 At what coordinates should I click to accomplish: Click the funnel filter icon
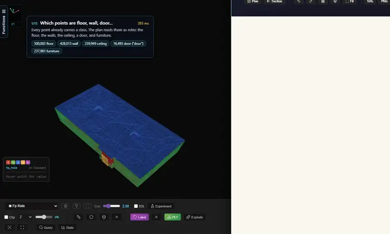[x=76, y=206]
